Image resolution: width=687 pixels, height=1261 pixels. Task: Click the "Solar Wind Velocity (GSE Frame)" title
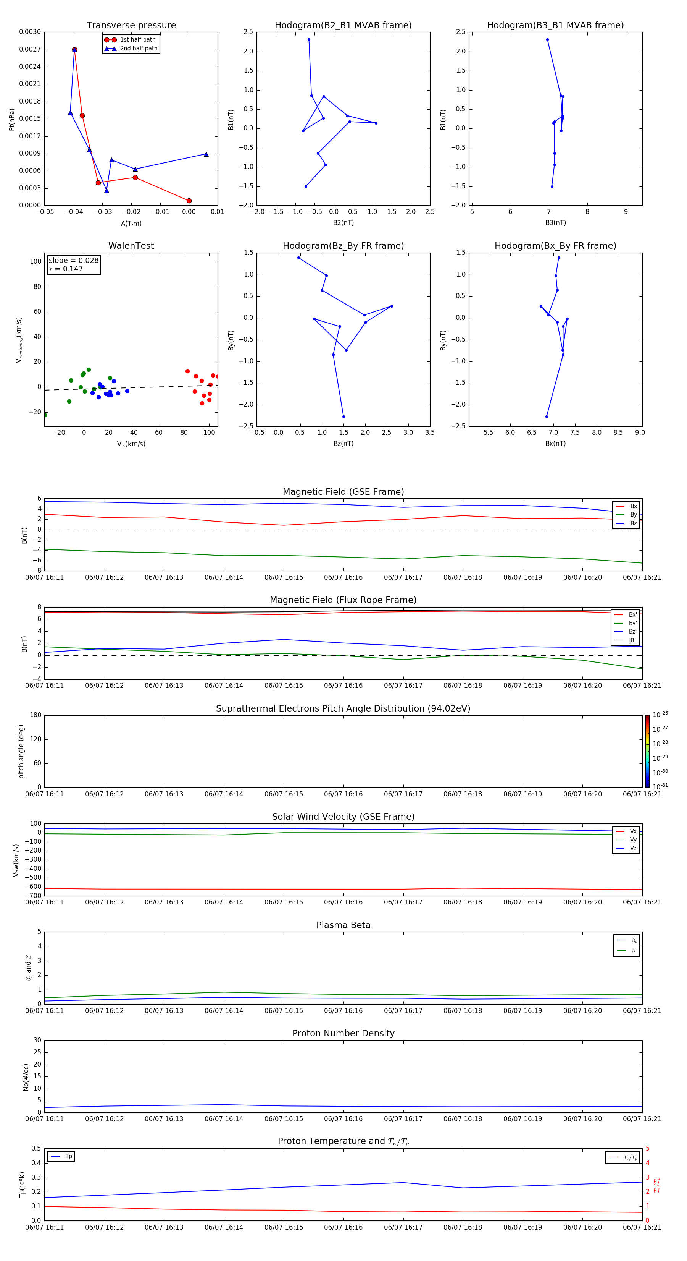point(343,817)
